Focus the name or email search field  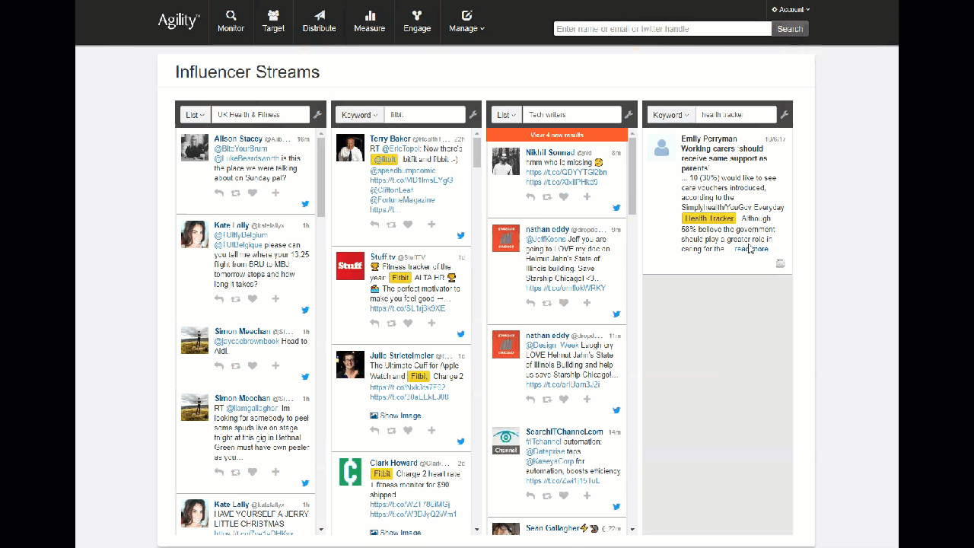tap(662, 29)
